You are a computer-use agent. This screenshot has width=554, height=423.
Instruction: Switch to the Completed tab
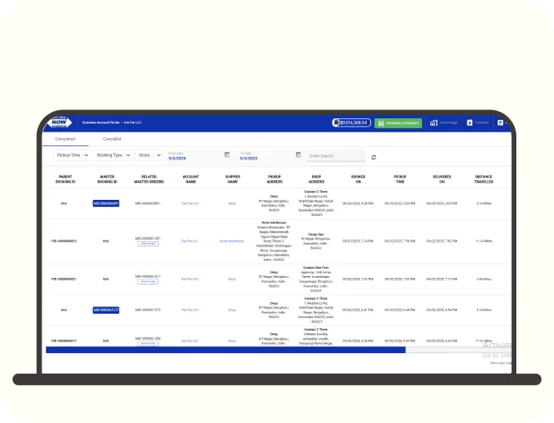coord(65,139)
